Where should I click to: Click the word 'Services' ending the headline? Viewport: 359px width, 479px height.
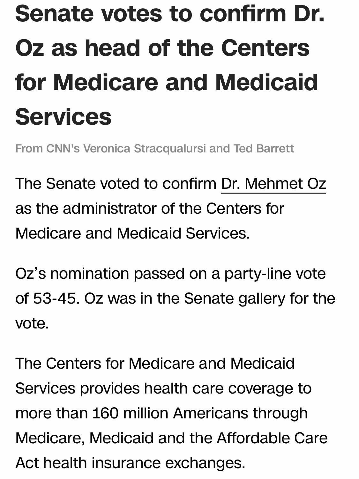63,116
